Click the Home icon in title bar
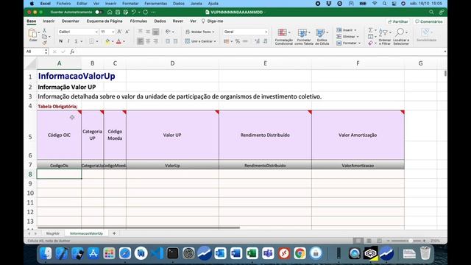Image resolution: width=471 pixels, height=265 pixels. [x=110, y=12]
